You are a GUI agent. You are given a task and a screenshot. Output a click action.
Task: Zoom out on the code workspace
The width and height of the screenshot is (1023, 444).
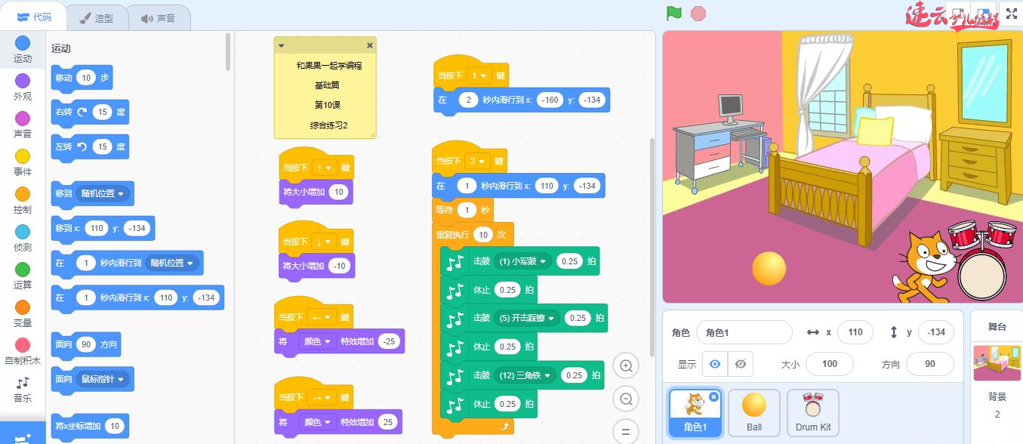[625, 399]
